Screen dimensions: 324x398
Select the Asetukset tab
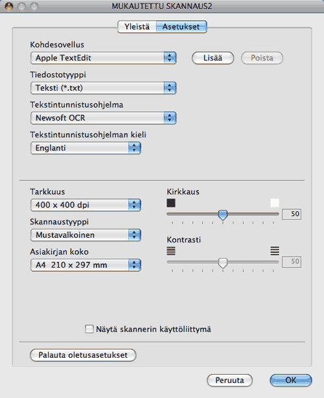181,27
